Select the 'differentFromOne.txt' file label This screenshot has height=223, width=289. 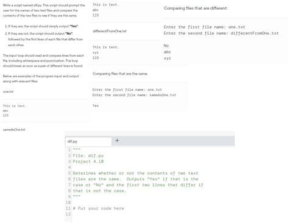pos(109,31)
